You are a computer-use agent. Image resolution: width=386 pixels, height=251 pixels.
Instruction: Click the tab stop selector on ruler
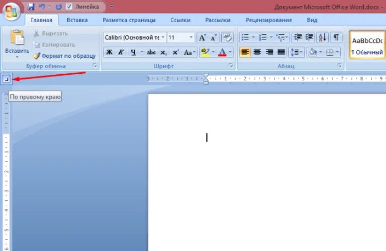6,79
